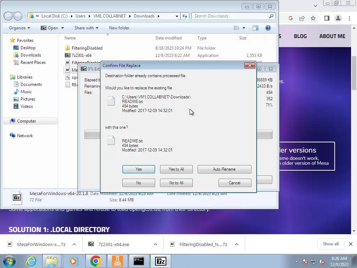This screenshot has height=268, width=357.
Task: Share page using Chrome share icon
Action: tap(302, 18)
